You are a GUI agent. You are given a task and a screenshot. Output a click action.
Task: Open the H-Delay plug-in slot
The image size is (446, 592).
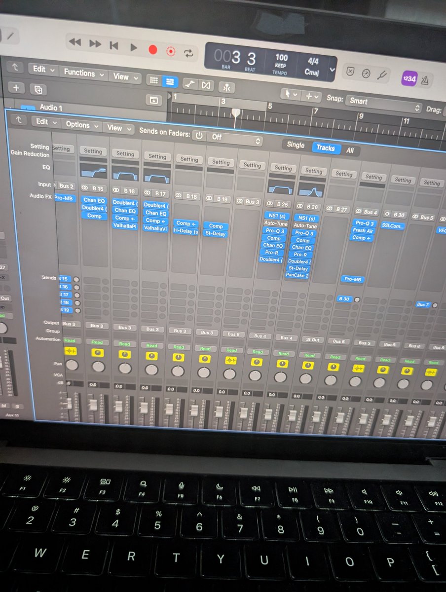coord(186,231)
